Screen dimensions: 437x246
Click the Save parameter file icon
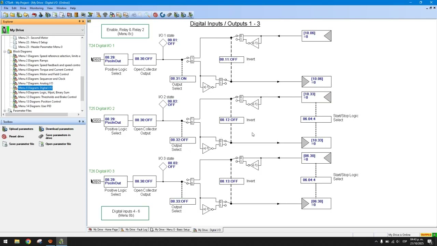click(x=4, y=144)
